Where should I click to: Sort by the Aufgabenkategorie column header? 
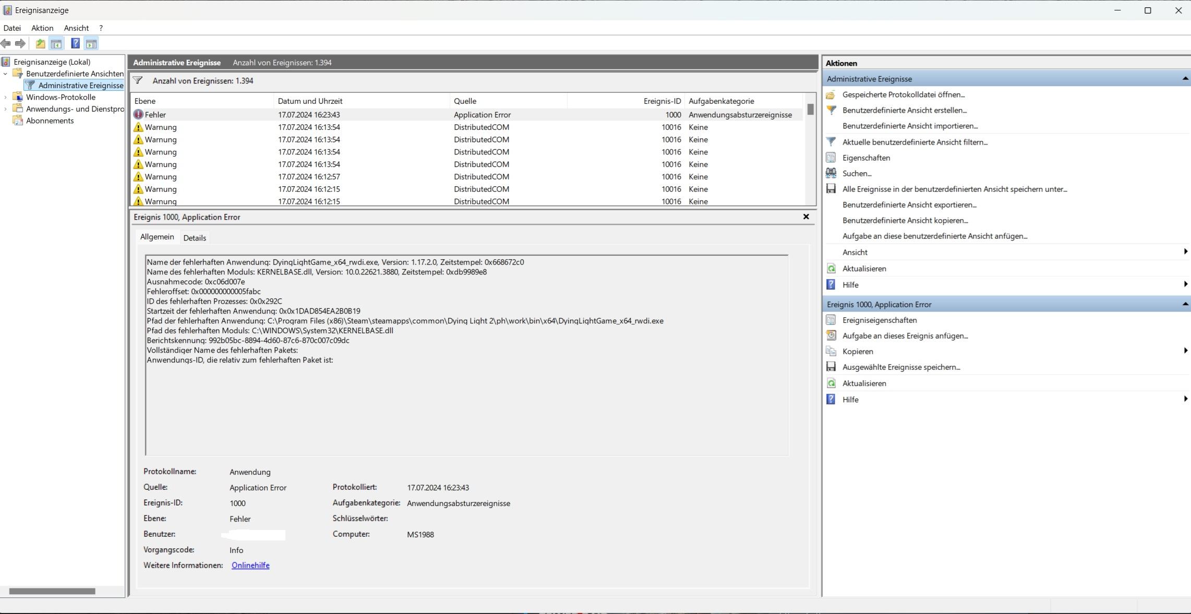point(744,101)
